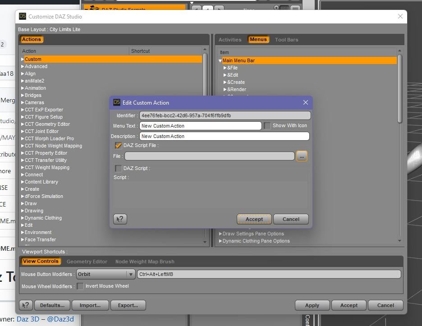
Task: Collapse the Main Menu Bar tree item
Action: [x=220, y=61]
